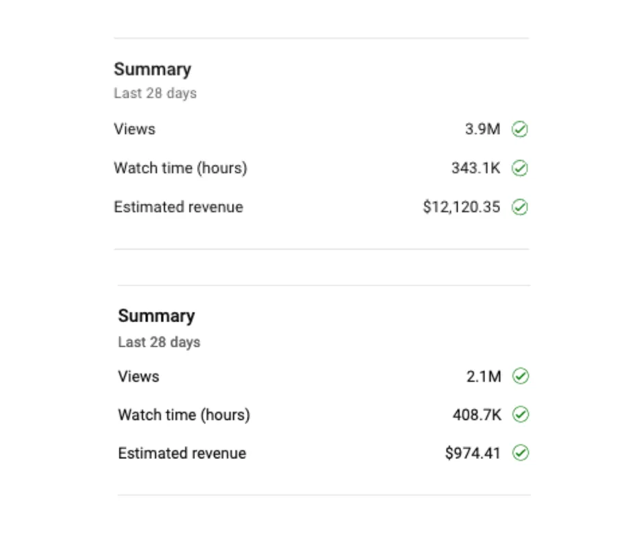The width and height of the screenshot is (643, 539).
Task: Select the first Summary heading
Action: [x=153, y=69]
